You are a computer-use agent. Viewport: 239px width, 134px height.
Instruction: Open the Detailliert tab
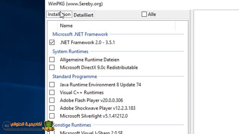(84, 15)
